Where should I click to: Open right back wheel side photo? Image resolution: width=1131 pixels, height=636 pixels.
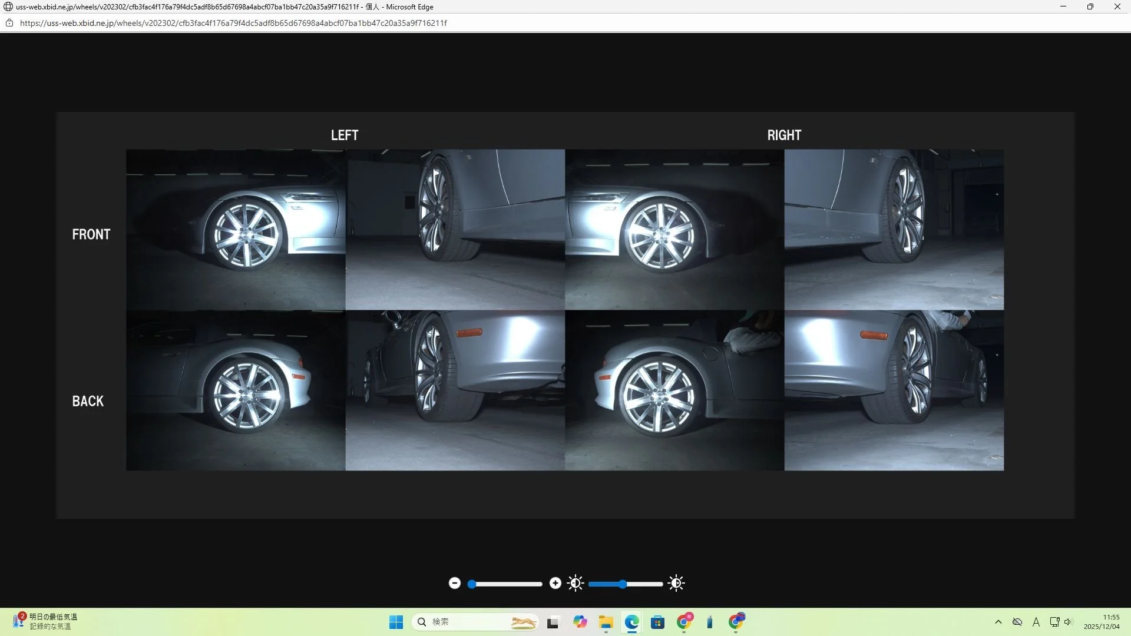pyautogui.click(x=674, y=390)
